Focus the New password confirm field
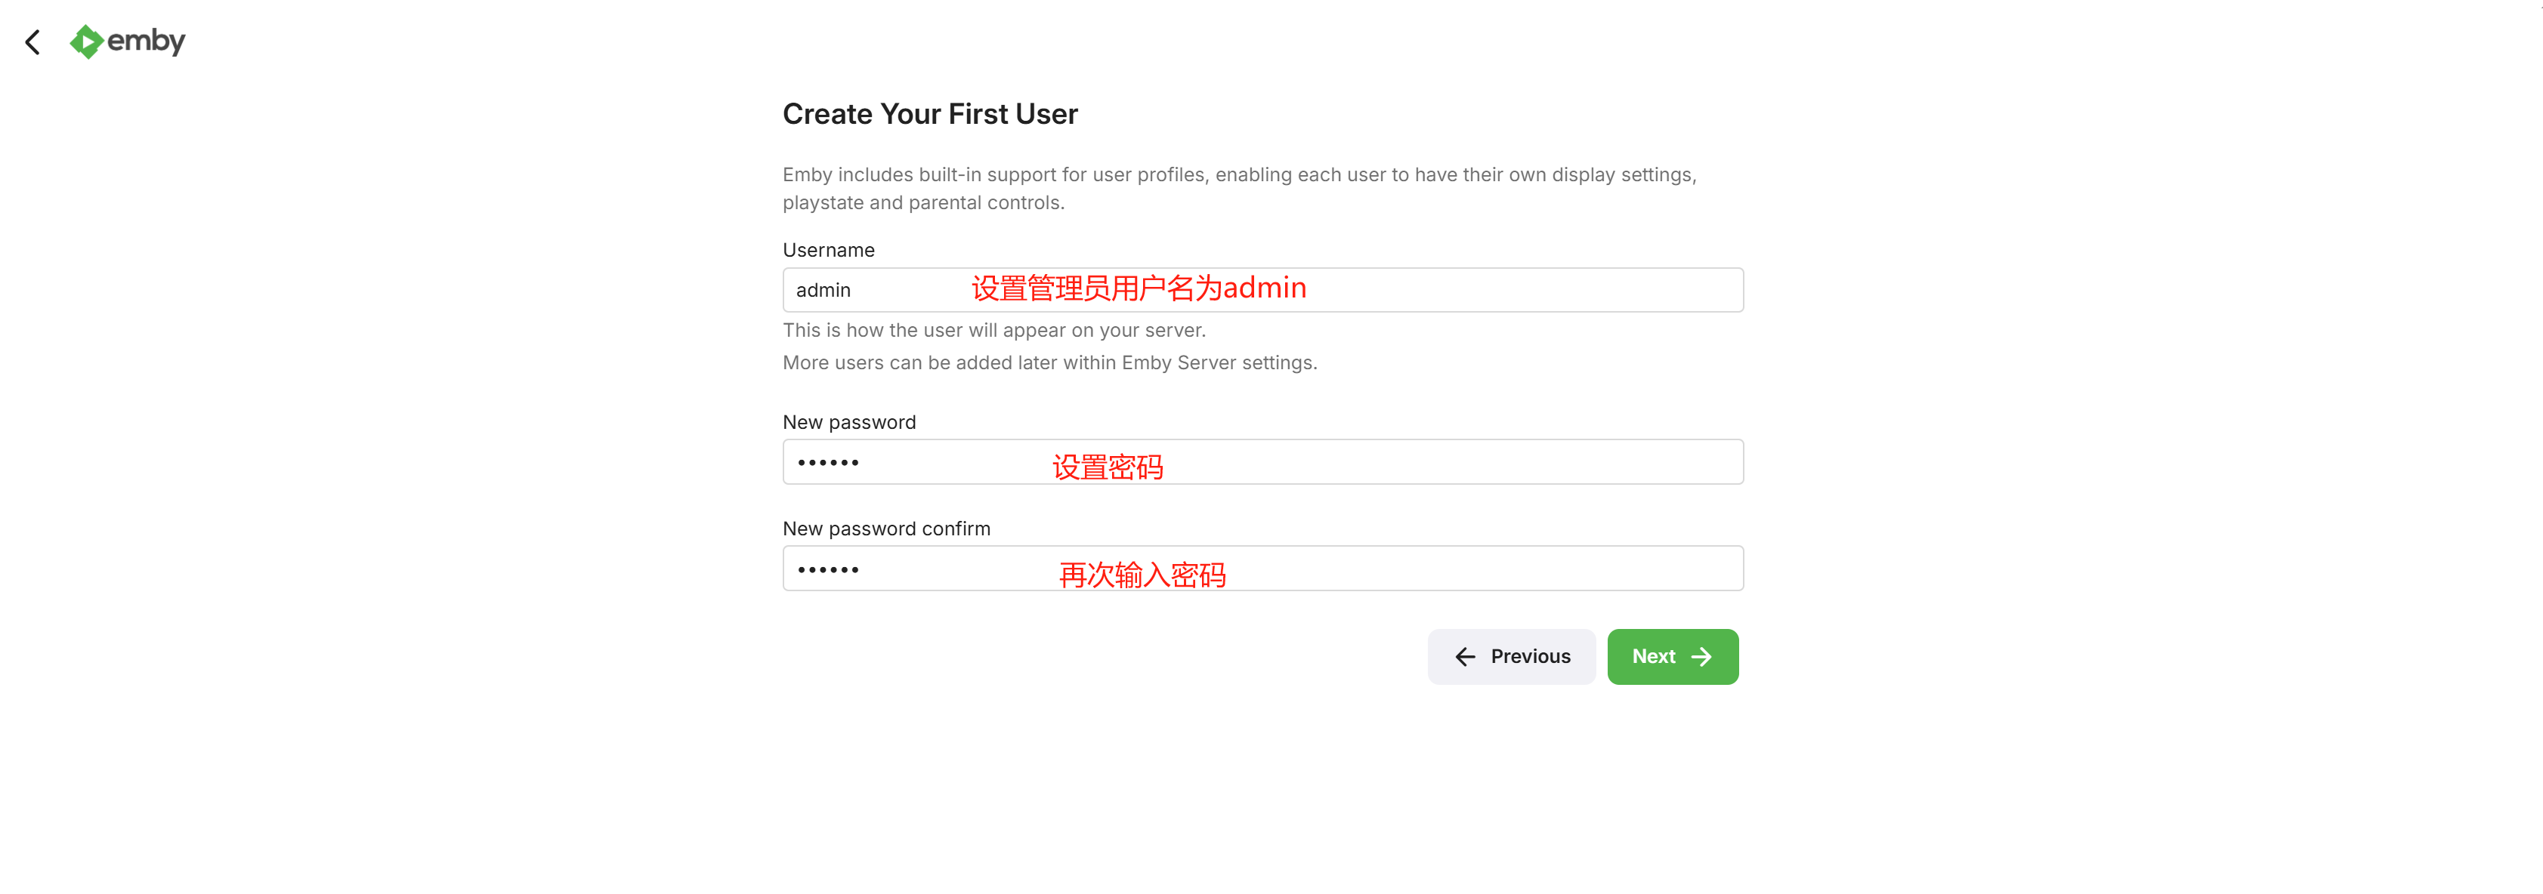Viewport: 2543px width, 894px height. [x=1262, y=569]
